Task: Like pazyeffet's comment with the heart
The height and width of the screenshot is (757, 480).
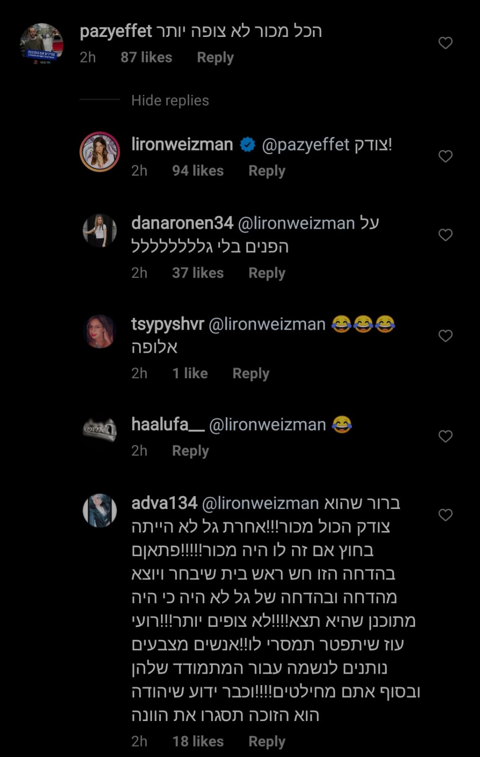Action: pos(445,43)
